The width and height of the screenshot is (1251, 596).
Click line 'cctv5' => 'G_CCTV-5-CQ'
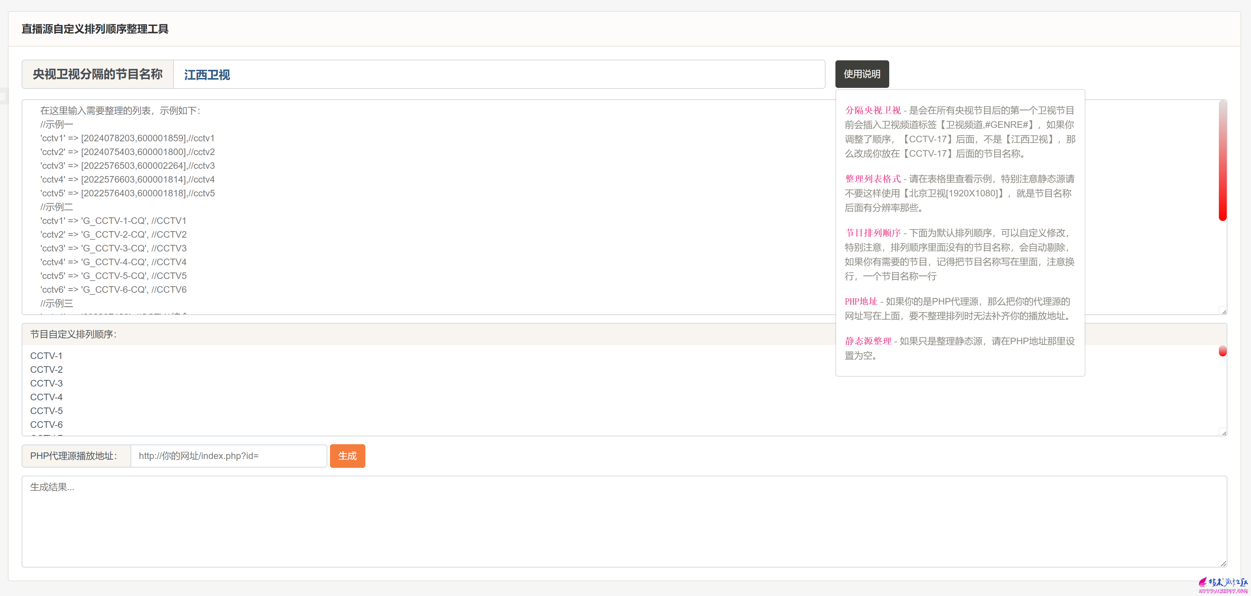click(113, 276)
